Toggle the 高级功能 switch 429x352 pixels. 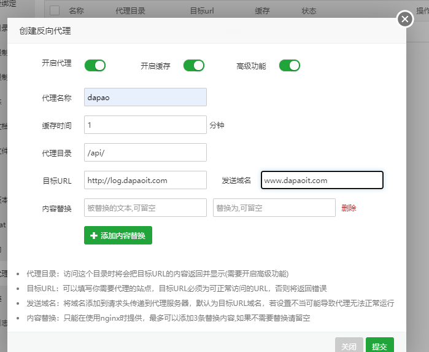[290, 66]
